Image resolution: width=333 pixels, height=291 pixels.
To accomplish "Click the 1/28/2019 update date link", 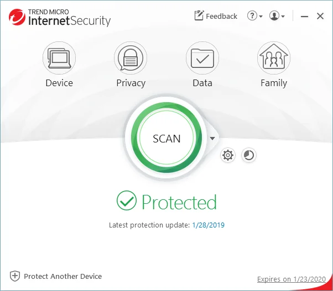I will tap(208, 225).
